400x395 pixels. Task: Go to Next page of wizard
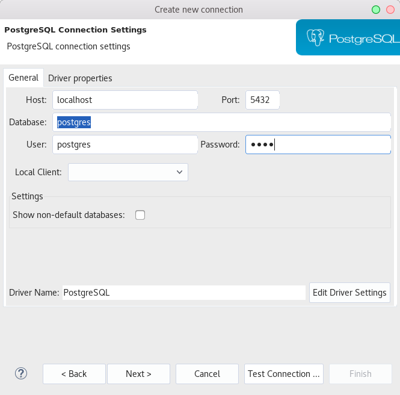pyautogui.click(x=138, y=374)
